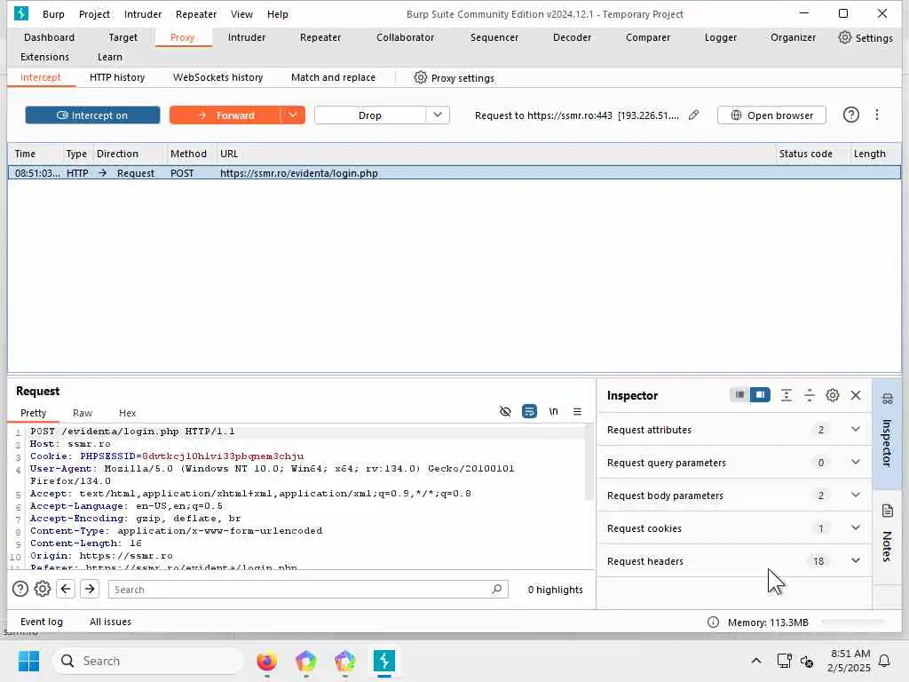
Task: Expand Request cookies section
Action: 855,528
